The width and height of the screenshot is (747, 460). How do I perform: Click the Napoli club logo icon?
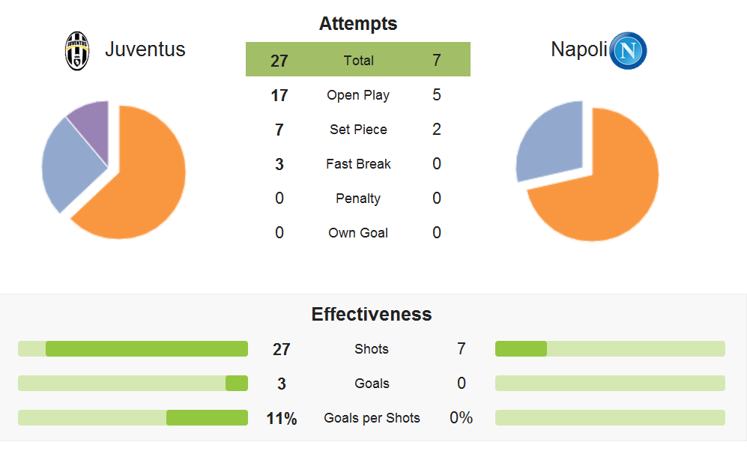pyautogui.click(x=628, y=50)
